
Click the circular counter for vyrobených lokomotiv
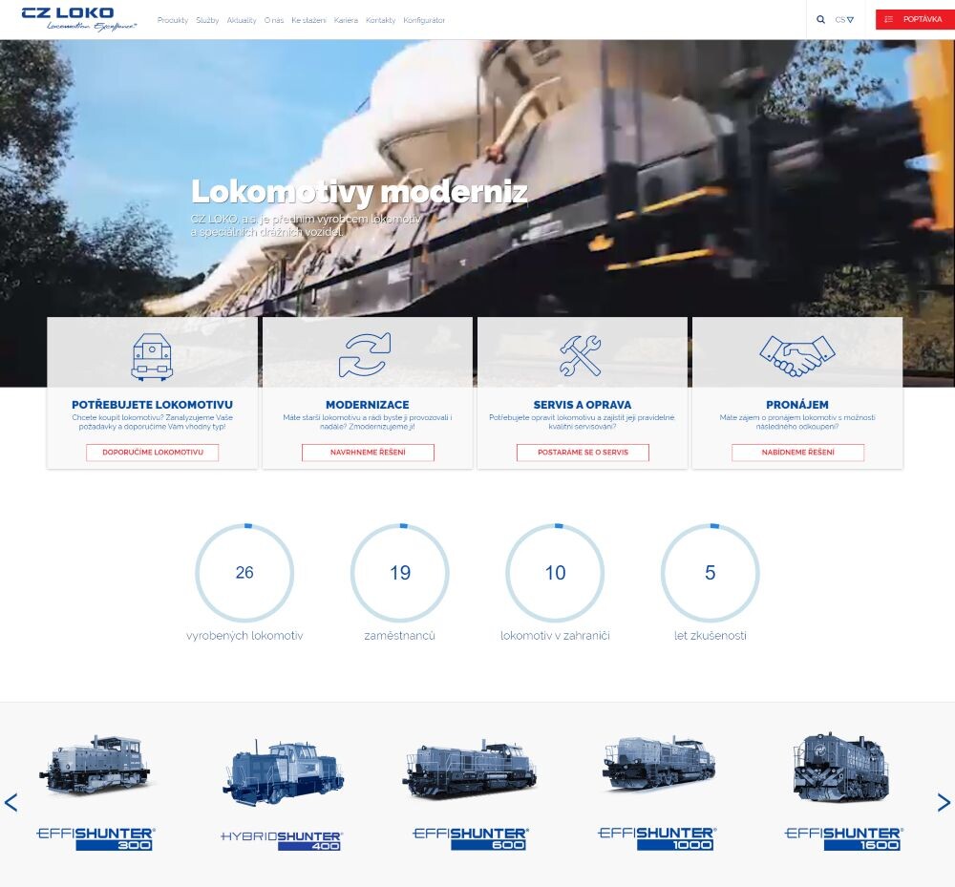click(x=244, y=573)
